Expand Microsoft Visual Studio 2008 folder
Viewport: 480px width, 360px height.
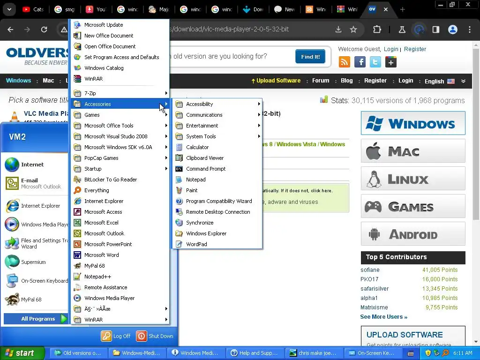120,136
